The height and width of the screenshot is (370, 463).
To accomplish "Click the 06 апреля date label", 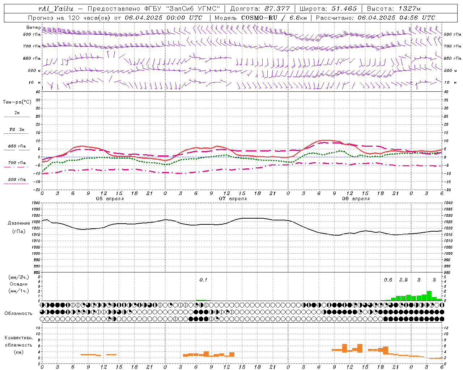I will click(110, 199).
